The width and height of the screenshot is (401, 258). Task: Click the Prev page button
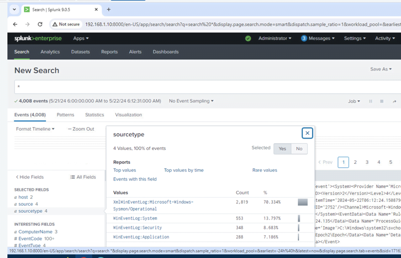tap(325, 162)
